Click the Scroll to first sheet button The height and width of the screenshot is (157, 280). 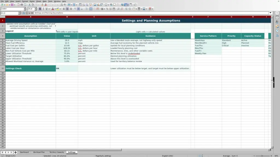(2, 152)
